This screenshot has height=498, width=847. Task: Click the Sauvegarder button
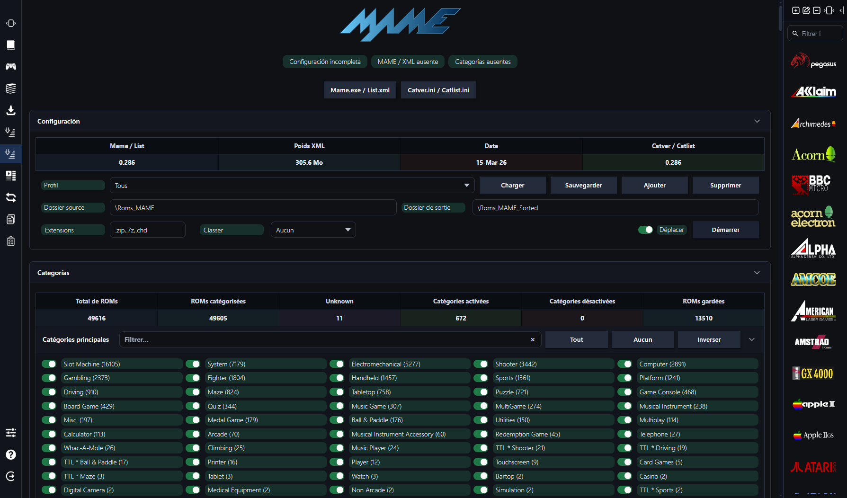(x=583, y=185)
